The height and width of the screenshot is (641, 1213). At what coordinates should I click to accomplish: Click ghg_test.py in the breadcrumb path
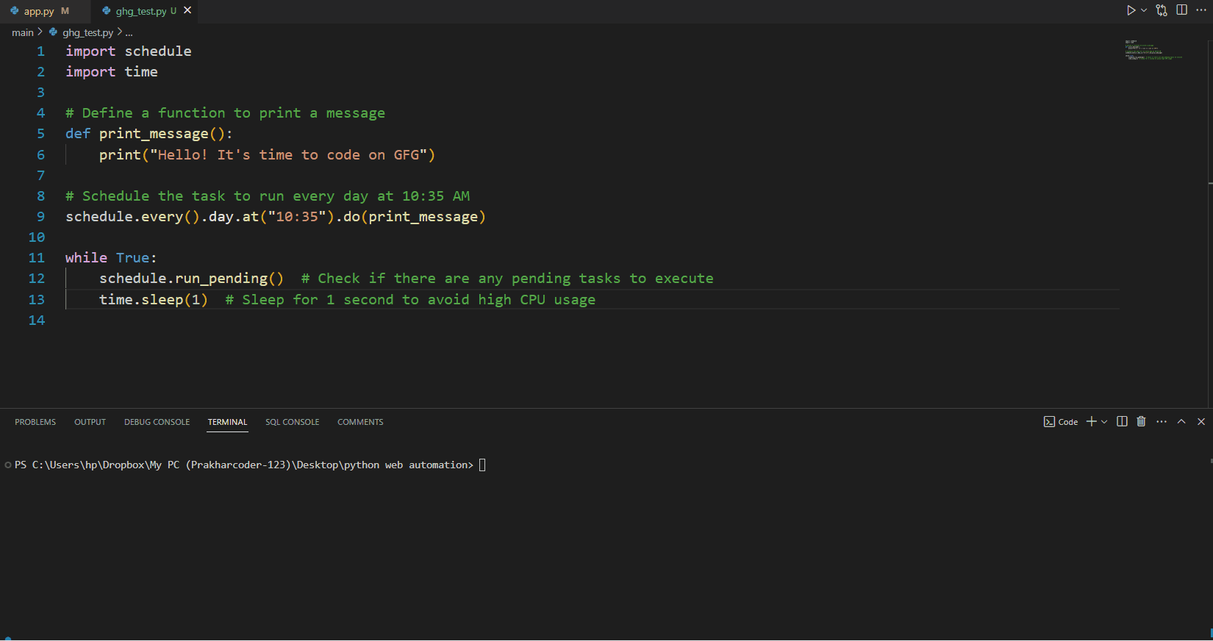pos(87,32)
